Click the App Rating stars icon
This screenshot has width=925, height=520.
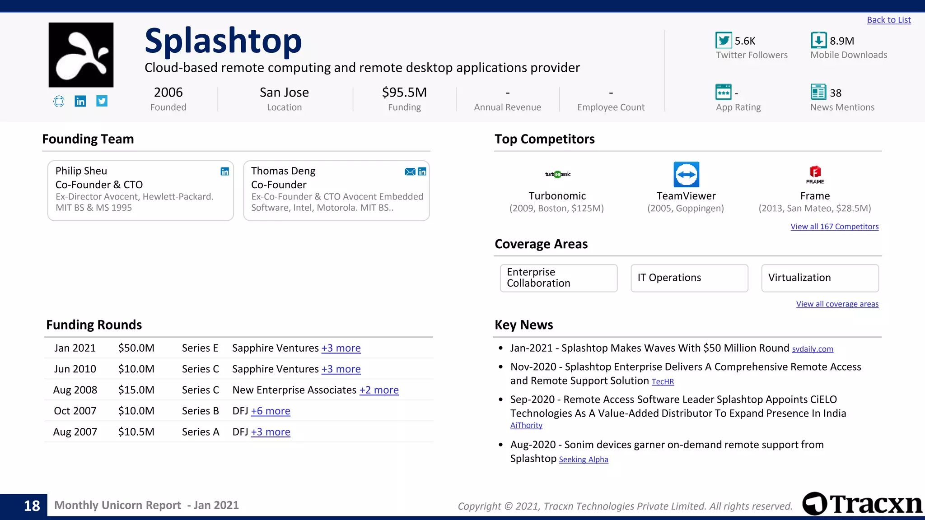[724, 92]
